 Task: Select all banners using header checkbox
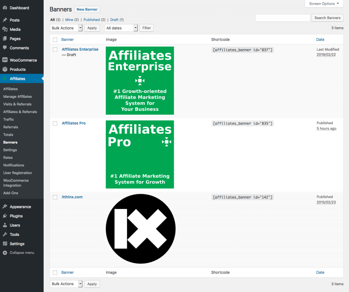tap(55, 40)
